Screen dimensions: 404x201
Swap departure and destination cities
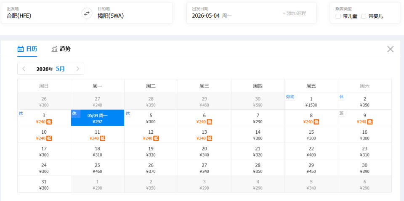(87, 13)
